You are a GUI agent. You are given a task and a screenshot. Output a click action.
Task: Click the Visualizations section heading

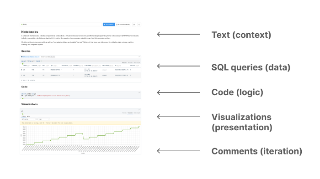(x=29, y=104)
